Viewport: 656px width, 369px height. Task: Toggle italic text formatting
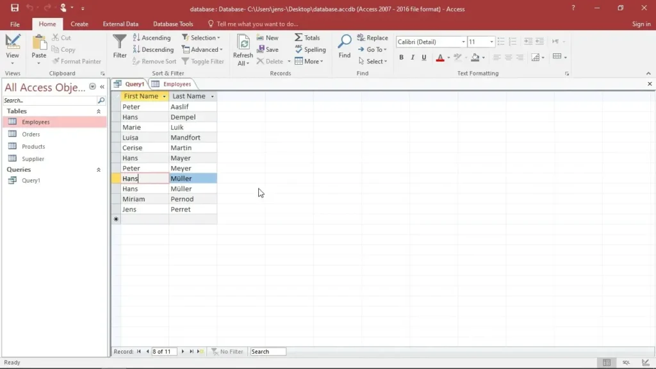[x=413, y=58]
